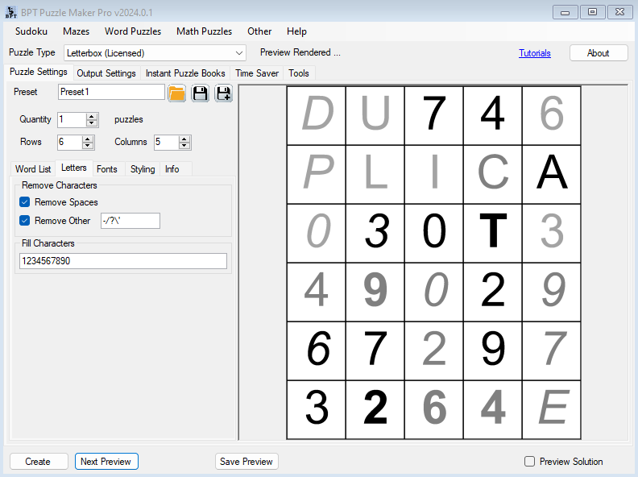The image size is (638, 477).
Task: Enable Preview Solution checkbox
Action: click(529, 462)
